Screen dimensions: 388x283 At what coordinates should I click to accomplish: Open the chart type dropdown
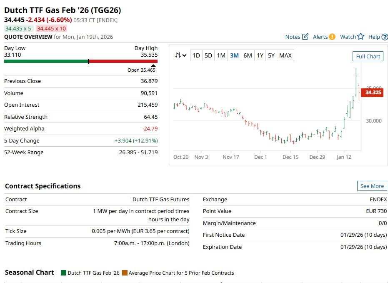(181, 55)
